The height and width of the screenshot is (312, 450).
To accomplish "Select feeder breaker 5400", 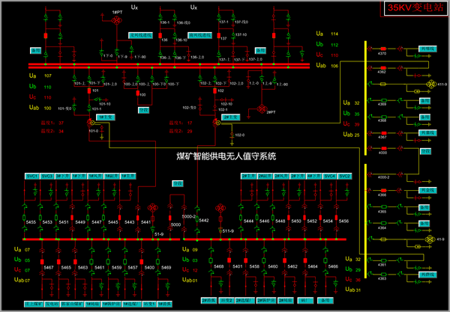I will click(142, 262).
